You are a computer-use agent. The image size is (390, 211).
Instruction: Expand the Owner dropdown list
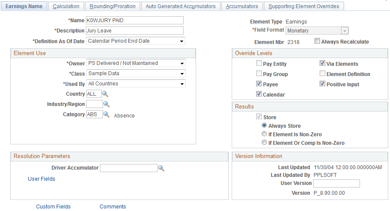[182, 63]
